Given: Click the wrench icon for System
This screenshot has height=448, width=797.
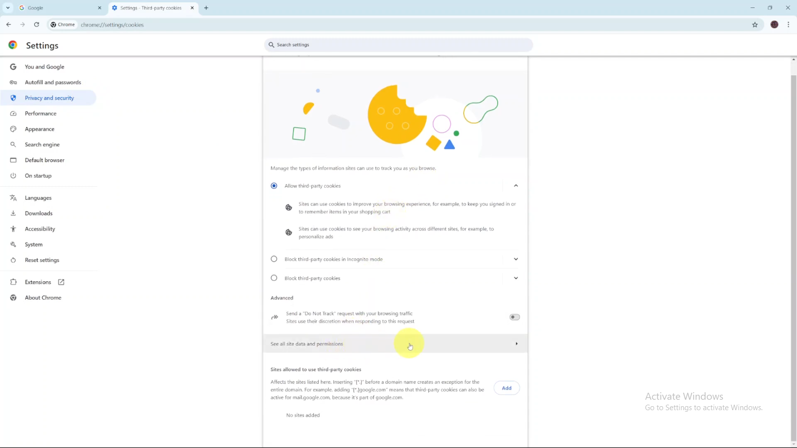Looking at the screenshot, I should coord(13,244).
